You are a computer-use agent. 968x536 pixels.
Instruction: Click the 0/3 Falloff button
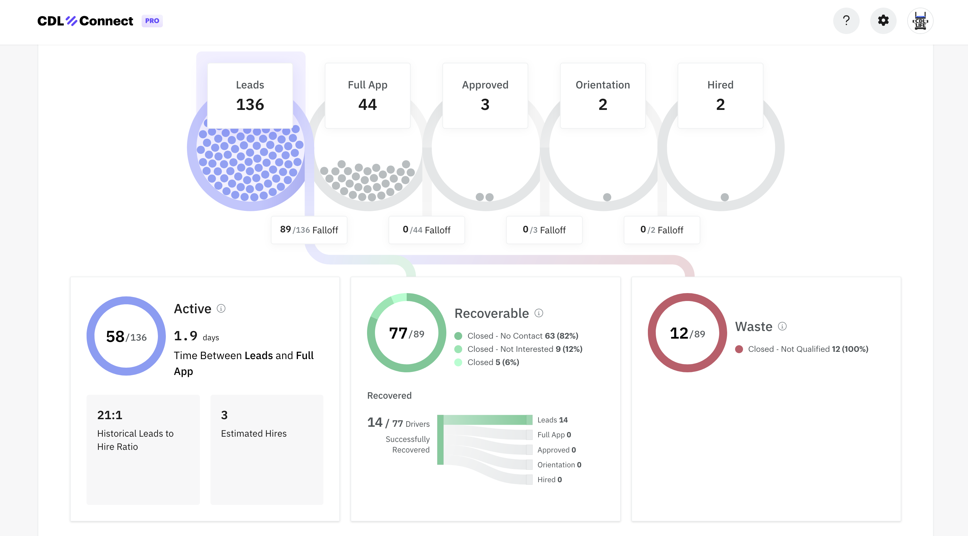(544, 230)
